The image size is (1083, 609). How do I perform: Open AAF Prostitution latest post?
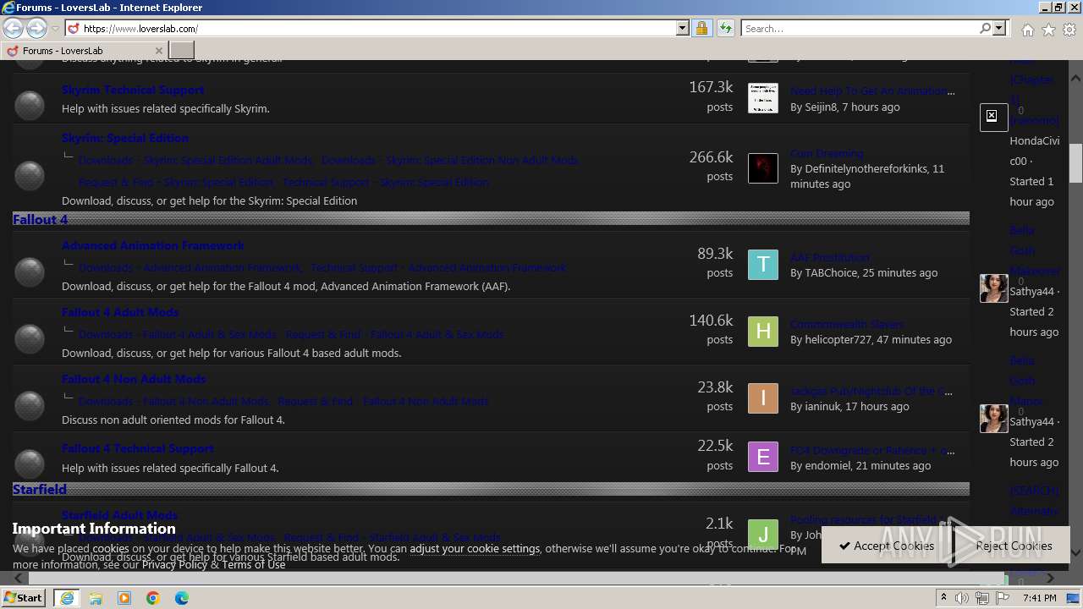pos(830,257)
